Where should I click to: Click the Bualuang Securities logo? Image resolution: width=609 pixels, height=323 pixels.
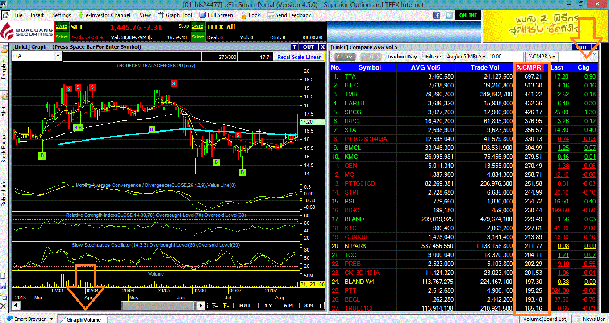click(x=28, y=32)
